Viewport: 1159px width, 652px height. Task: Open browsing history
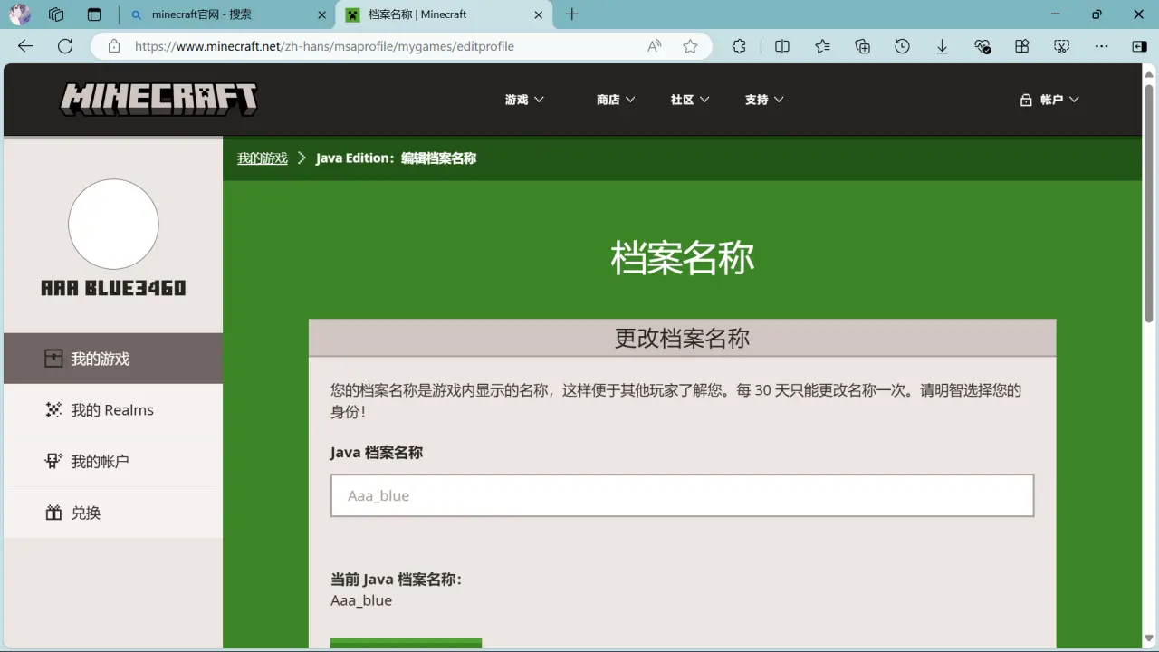[902, 46]
